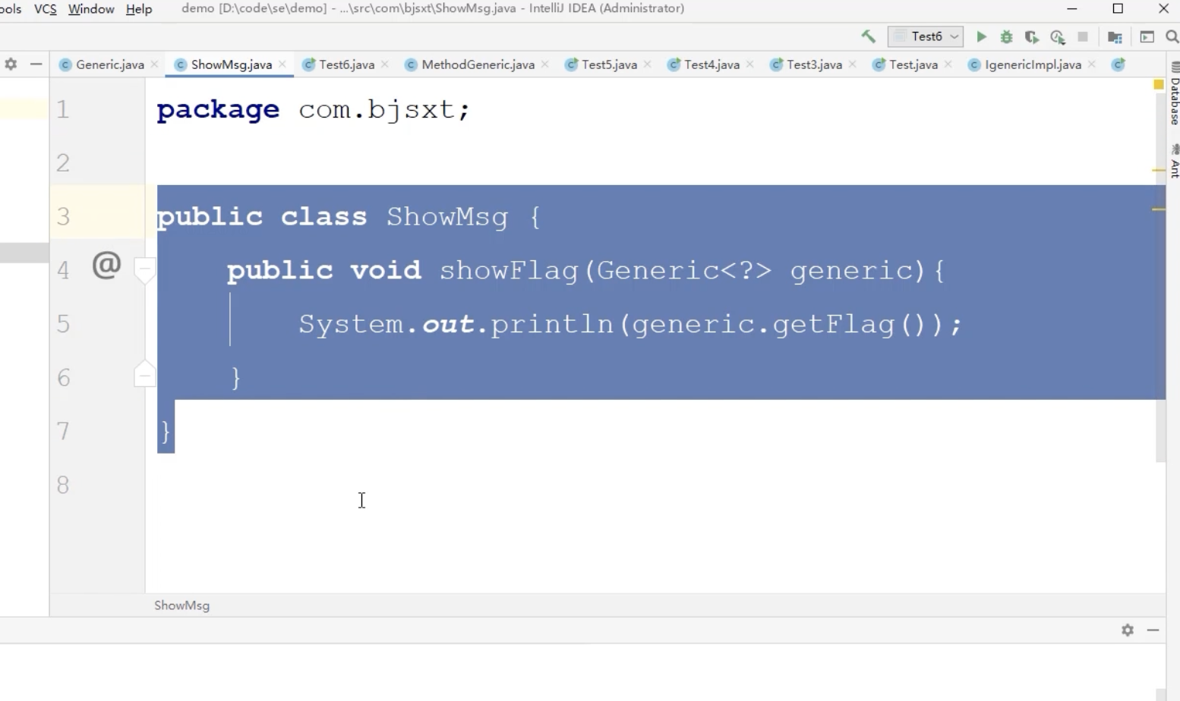Open bottom panel settings gear
The width and height of the screenshot is (1180, 701).
coord(1128,630)
